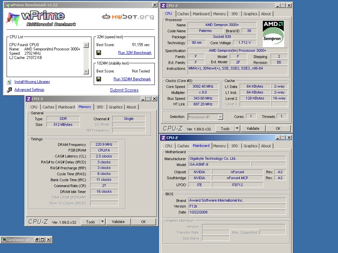Screen dimensions: 338x253
Task: Click Core Speed value 3092.40 MHz
Action: point(203,87)
